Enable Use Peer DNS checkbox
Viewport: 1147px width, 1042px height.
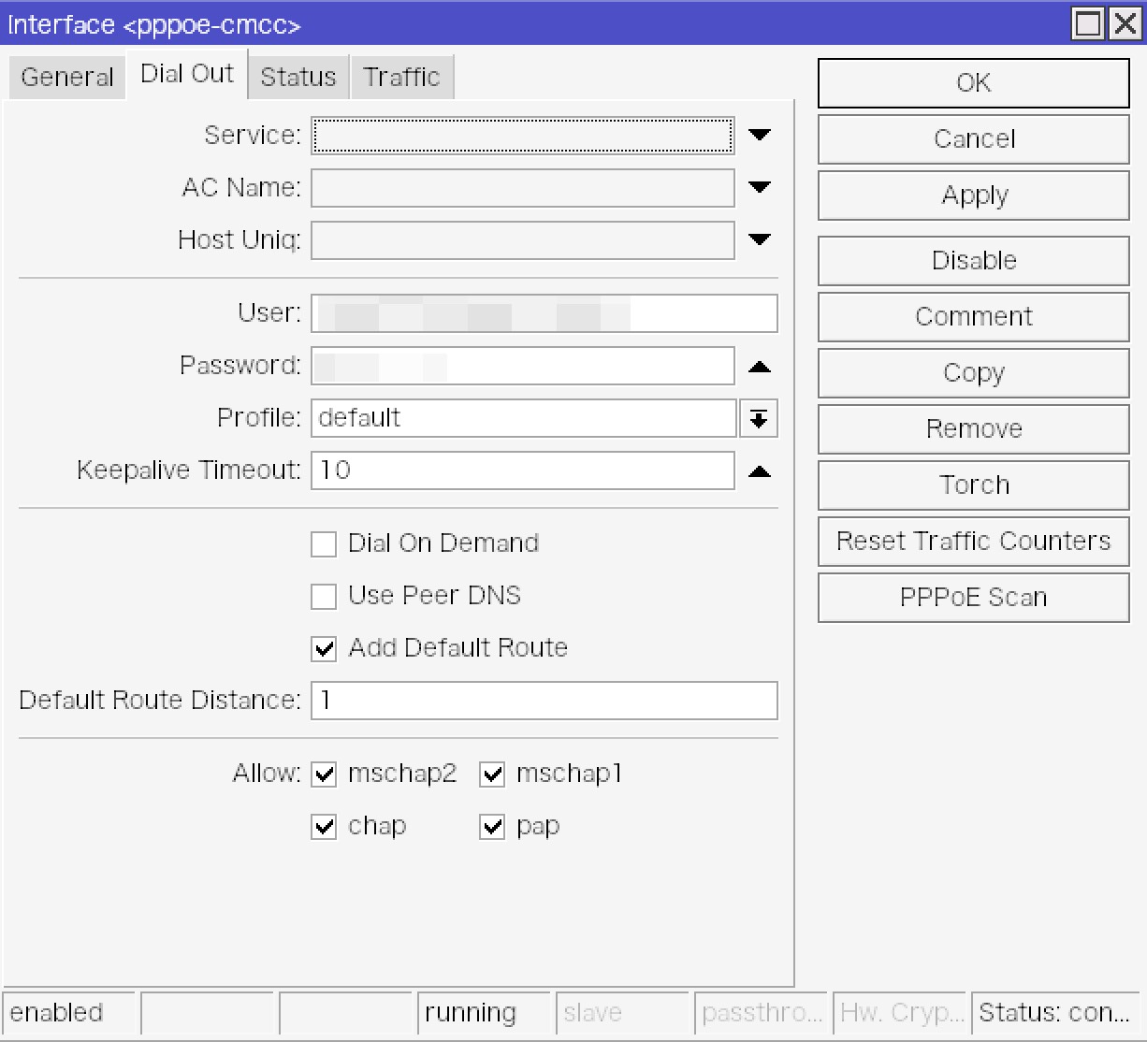(324, 597)
